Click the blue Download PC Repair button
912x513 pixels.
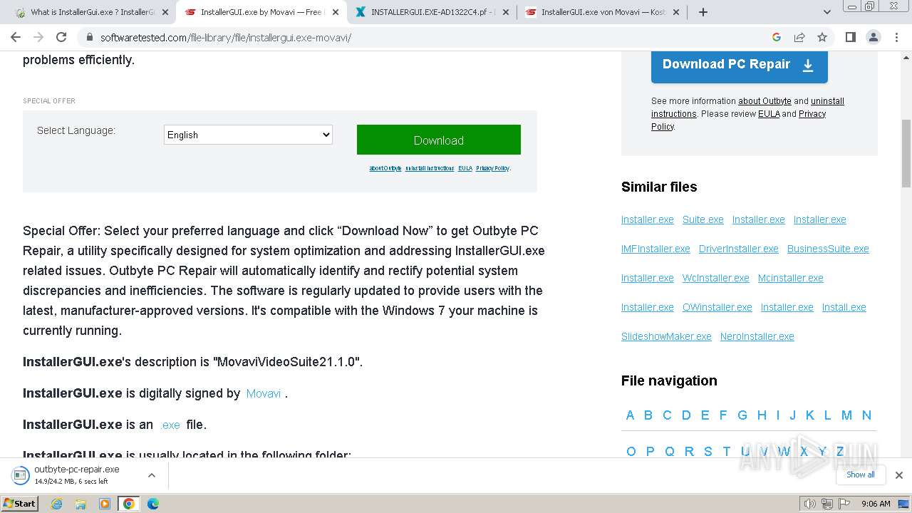[740, 65]
